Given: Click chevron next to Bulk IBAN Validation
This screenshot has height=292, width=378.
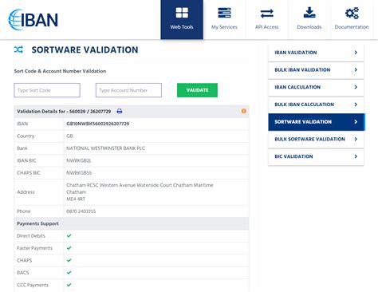Looking at the screenshot, I should pos(356,70).
